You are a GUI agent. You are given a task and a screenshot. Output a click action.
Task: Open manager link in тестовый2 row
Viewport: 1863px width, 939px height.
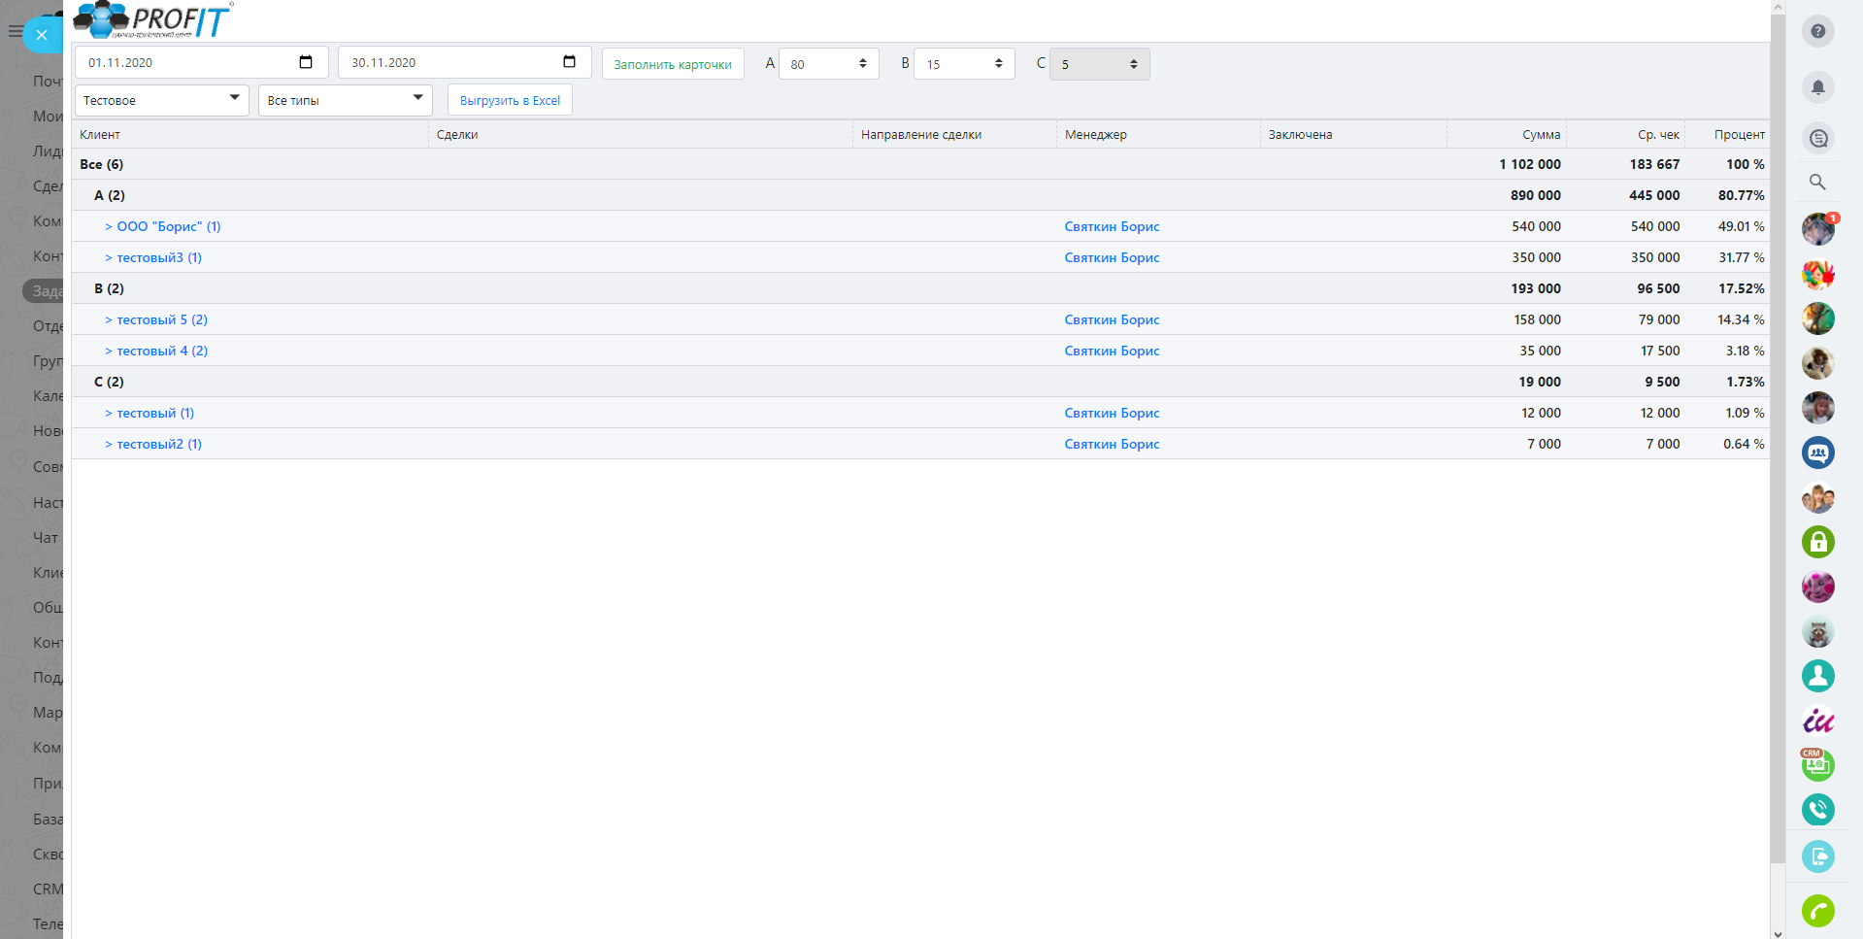[x=1112, y=444]
